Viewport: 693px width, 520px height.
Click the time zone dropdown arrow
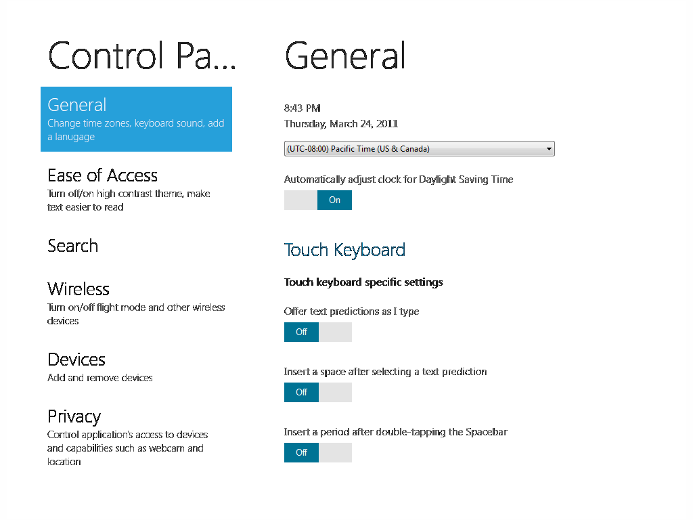coord(549,149)
